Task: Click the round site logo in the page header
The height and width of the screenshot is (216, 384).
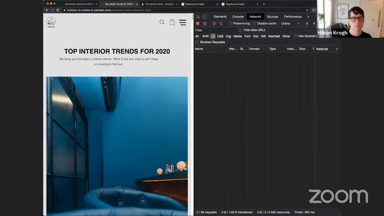Action: [x=51, y=22]
